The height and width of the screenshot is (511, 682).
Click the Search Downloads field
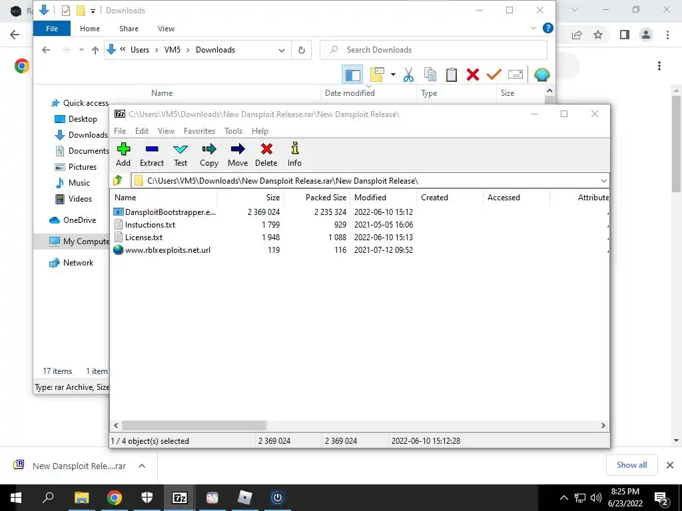[433, 50]
